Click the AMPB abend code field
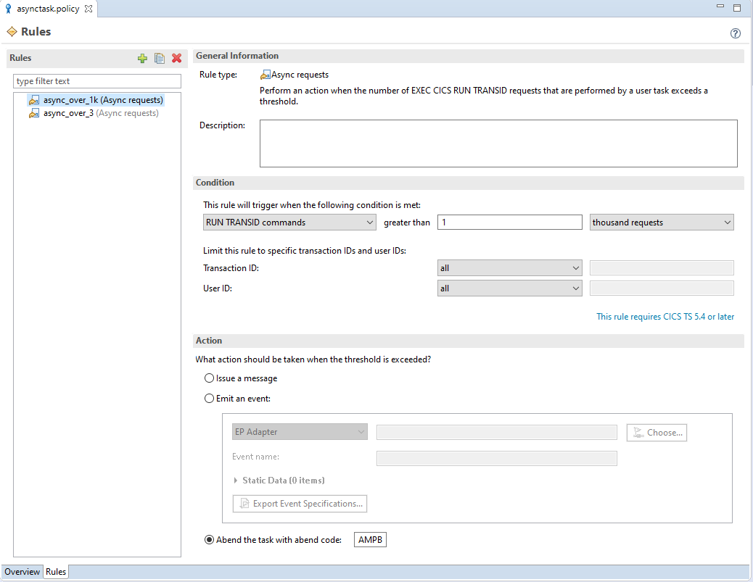 370,539
